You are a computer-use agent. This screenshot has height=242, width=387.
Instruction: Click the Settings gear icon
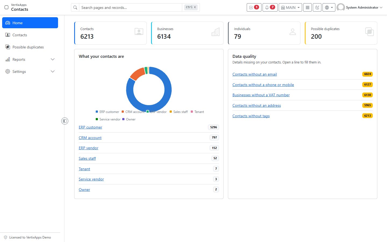coord(8,72)
